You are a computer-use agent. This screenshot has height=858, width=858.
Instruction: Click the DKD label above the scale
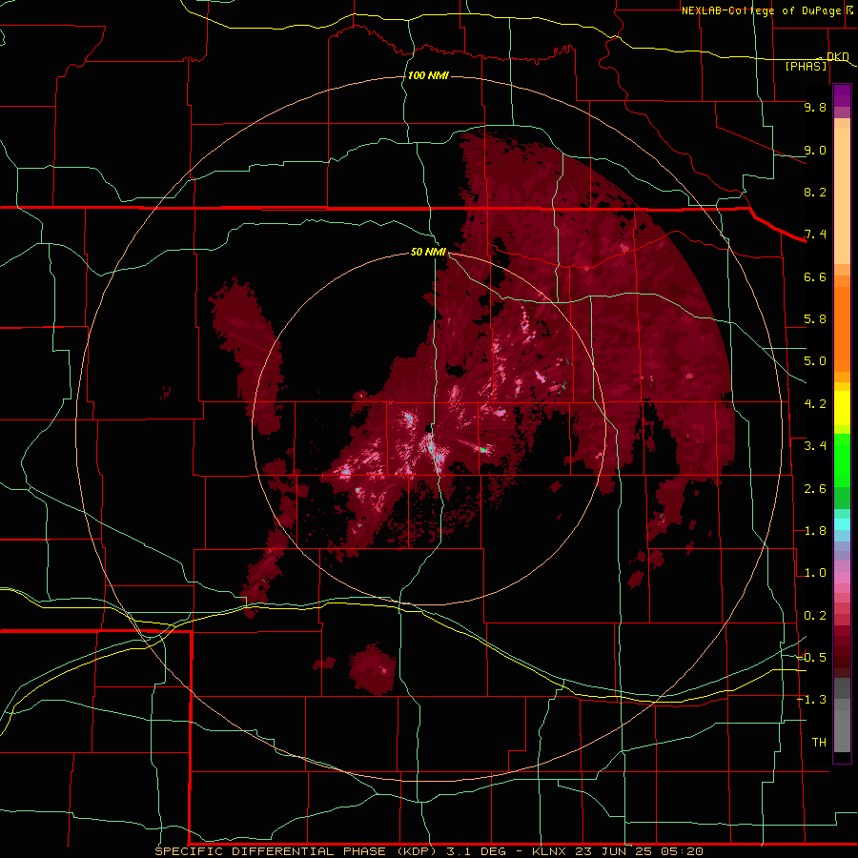tap(838, 56)
